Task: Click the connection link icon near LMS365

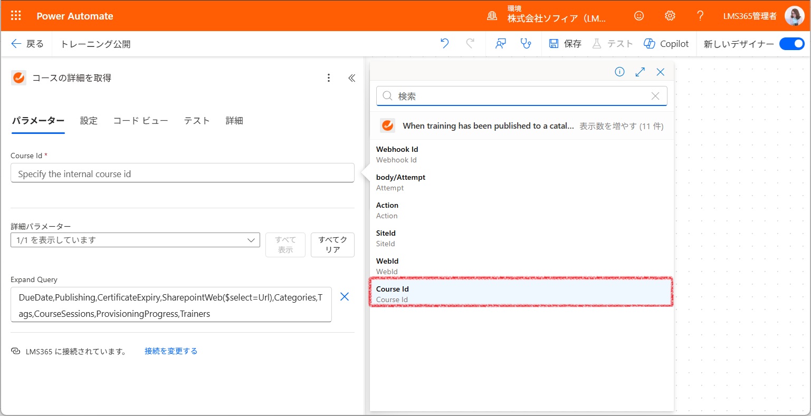Action: point(16,351)
